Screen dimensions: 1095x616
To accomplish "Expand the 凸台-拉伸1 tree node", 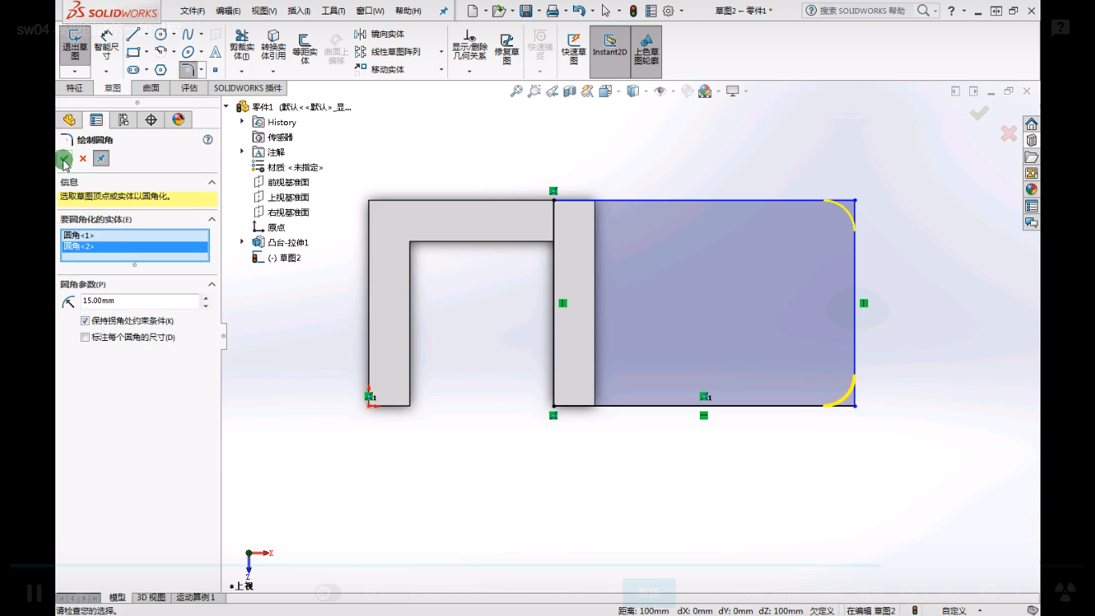I will [242, 242].
